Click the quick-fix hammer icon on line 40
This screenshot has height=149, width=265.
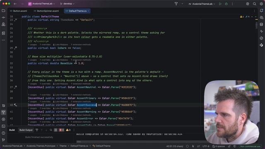point(15,105)
